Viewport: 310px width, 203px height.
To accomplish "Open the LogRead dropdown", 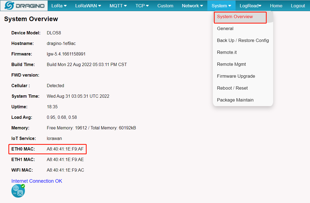I will (x=250, y=6).
